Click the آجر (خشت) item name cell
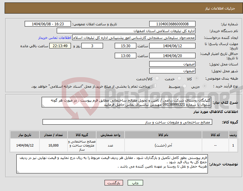This screenshot has height=191, width=243. click(163, 145)
